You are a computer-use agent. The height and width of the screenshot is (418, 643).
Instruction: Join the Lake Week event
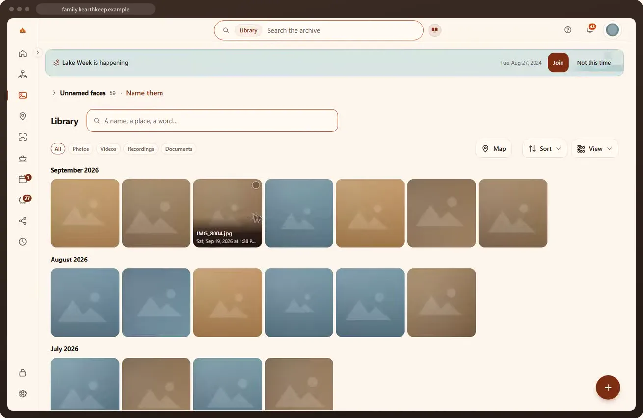coord(558,63)
